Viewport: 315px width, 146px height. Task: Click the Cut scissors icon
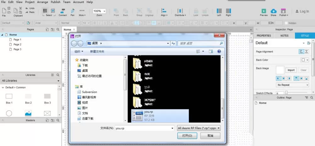tap(20, 8)
